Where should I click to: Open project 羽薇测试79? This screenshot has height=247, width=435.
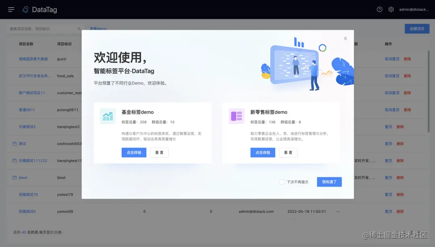[x=28, y=195]
